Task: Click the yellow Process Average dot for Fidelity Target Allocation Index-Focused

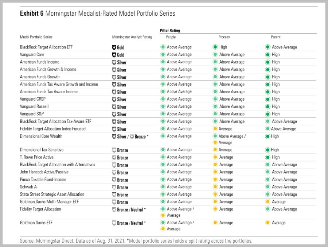Action: [215, 129]
